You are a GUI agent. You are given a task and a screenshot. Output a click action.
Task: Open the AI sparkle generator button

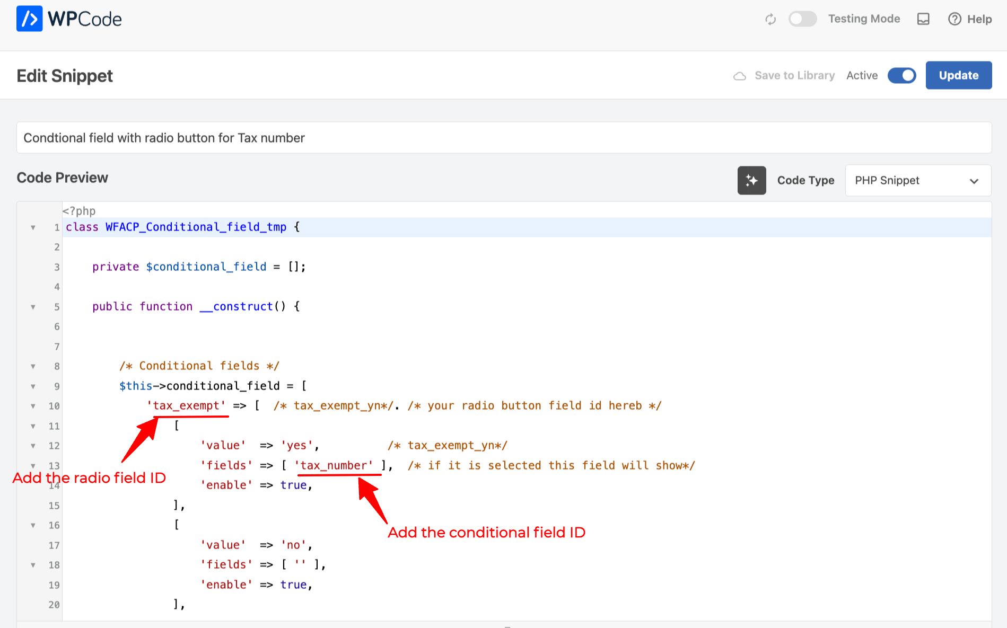click(751, 181)
